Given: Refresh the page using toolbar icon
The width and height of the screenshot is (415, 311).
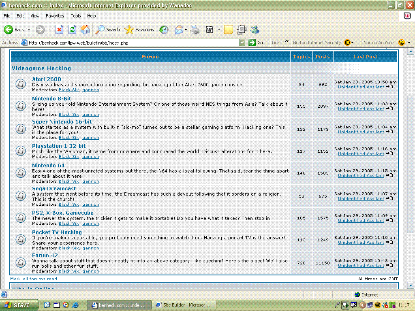Looking at the screenshot, I should 72,30.
